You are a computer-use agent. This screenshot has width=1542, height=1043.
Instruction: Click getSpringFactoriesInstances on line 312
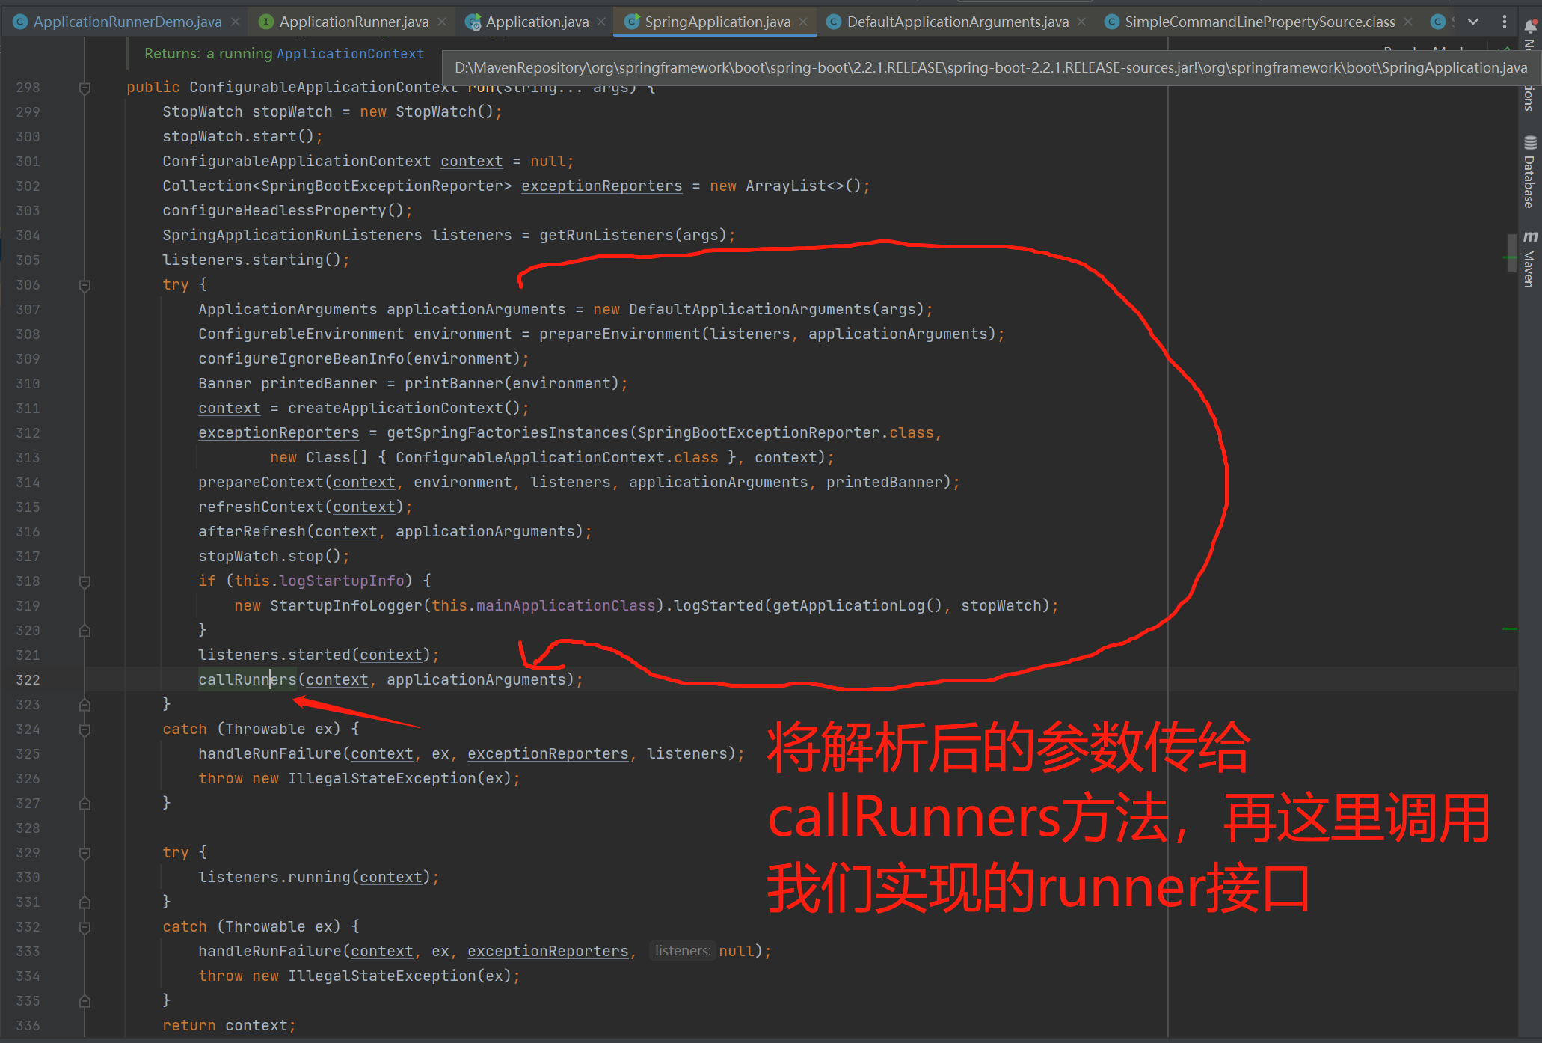pos(508,432)
